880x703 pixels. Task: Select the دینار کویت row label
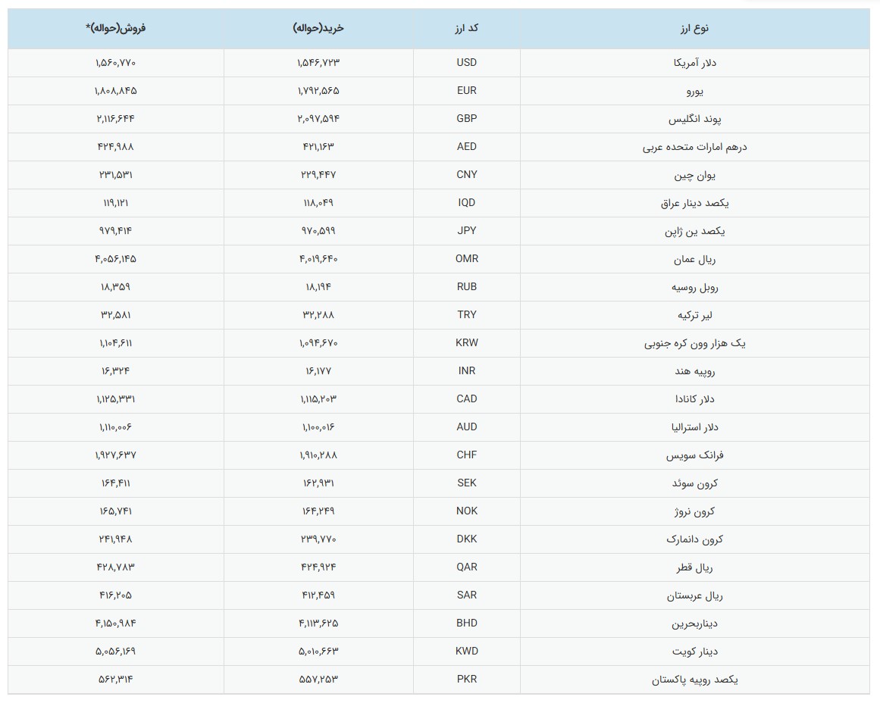694,652
